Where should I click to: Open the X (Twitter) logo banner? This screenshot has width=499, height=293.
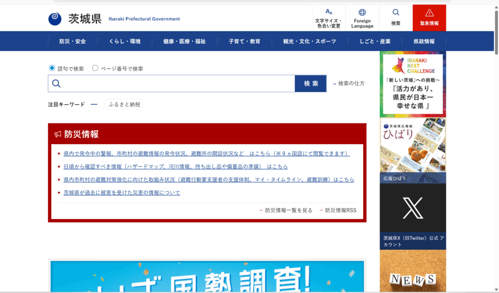pos(412,208)
